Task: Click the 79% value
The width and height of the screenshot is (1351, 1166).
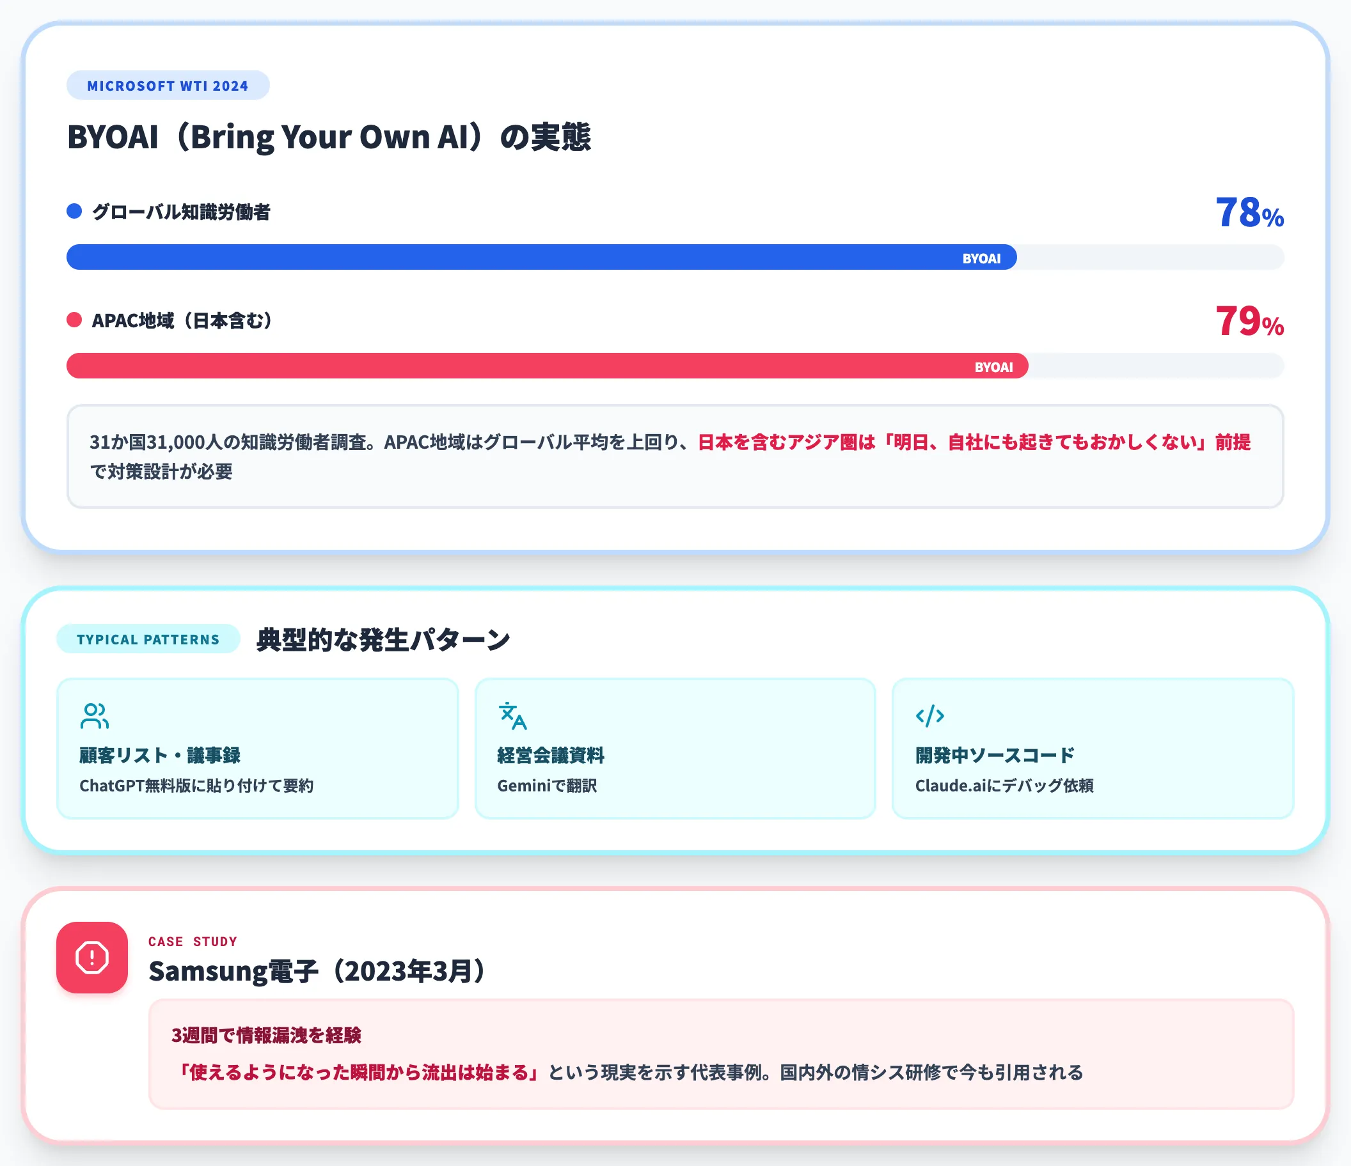Action: (x=1249, y=322)
